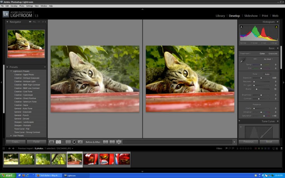Choose Grayscale treatment
The height and width of the screenshot is (178, 285).
(x=273, y=54)
